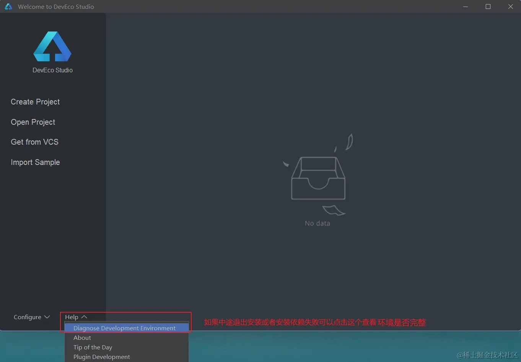
Task: Click the DevEco Studio title bar icon
Action: [8, 7]
